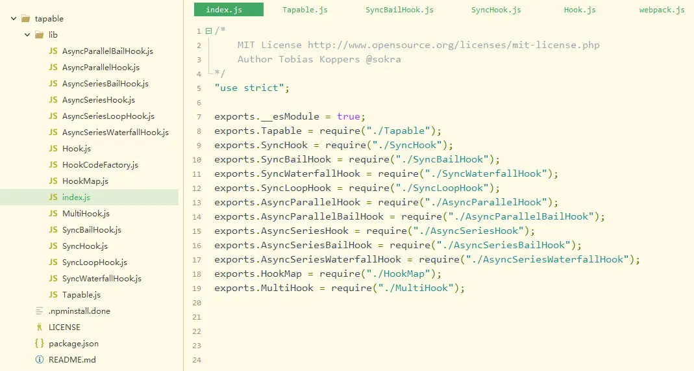This screenshot has height=371, width=694.
Task: Open SyncLoopHook.js from the file tree
Action: click(95, 262)
